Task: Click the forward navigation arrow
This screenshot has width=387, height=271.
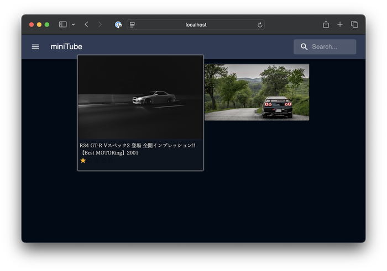Action: (100, 25)
